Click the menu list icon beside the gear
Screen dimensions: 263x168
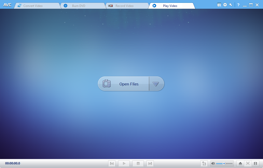coord(219,5)
